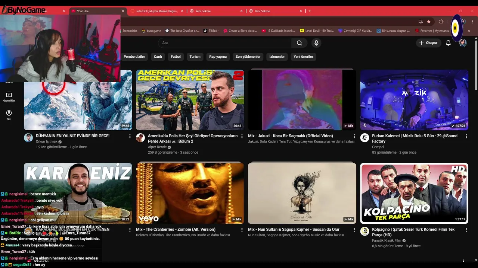Play the Kolpaçino Tek Parça thumbnail
Viewport: 478px width, 268px height.
click(x=414, y=193)
